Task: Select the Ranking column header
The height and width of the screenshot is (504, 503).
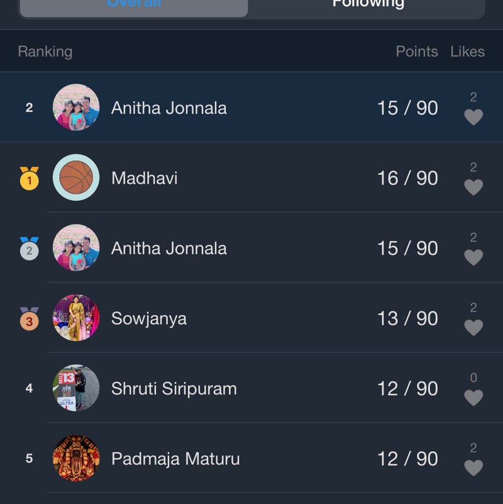Action: (45, 52)
